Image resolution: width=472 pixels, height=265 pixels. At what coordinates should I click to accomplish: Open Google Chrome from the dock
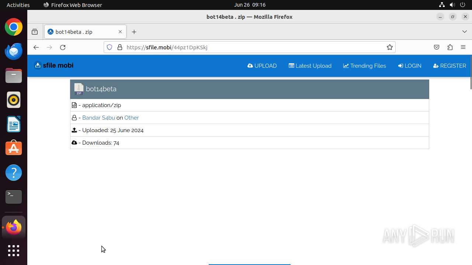tap(14, 27)
